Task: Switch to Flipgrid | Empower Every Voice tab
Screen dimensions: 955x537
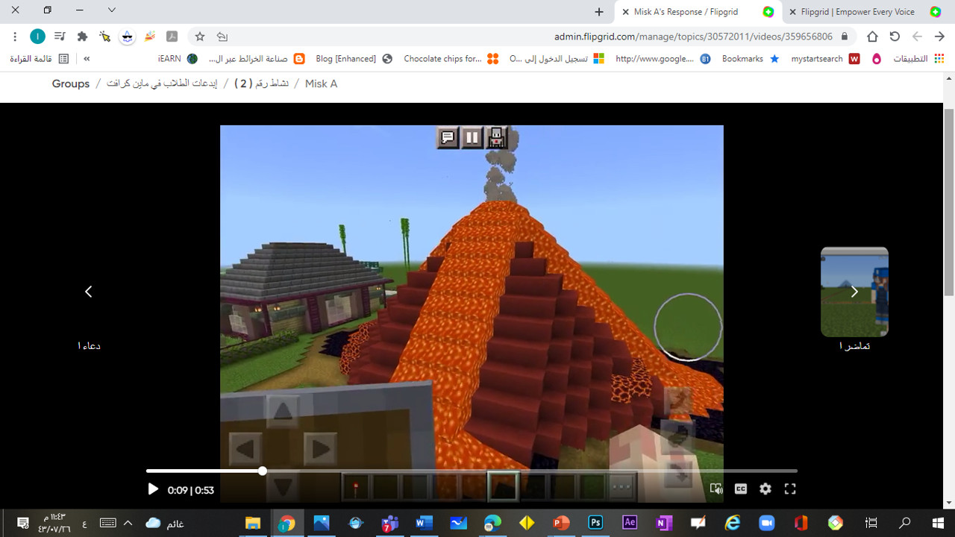Action: click(865, 12)
